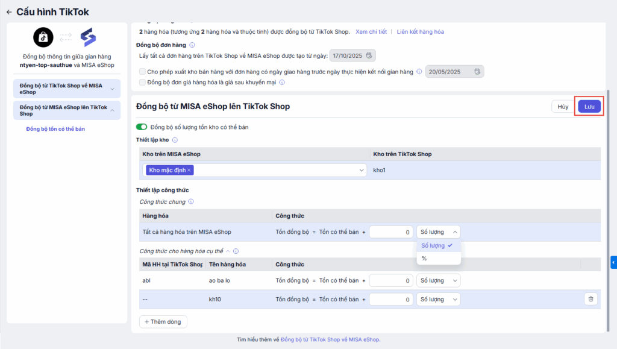Screen dimensions: 617x349
Task: Remove the Kho mặc định tag with its x
Action: tap(189, 171)
